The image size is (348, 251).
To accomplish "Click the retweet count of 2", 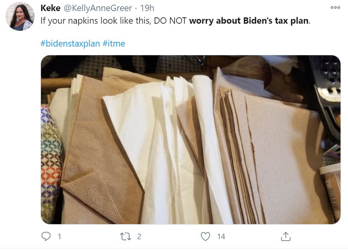I will tap(139, 236).
